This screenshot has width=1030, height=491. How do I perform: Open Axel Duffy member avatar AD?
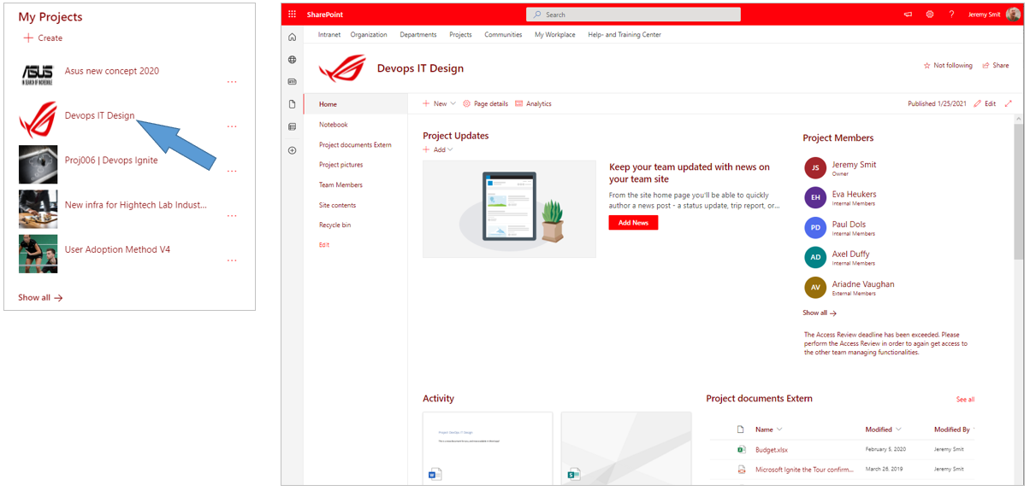[x=815, y=257]
